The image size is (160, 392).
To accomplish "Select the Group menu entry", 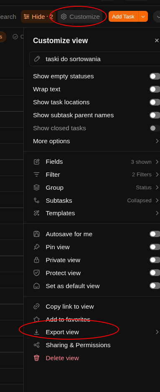I will (55, 188).
